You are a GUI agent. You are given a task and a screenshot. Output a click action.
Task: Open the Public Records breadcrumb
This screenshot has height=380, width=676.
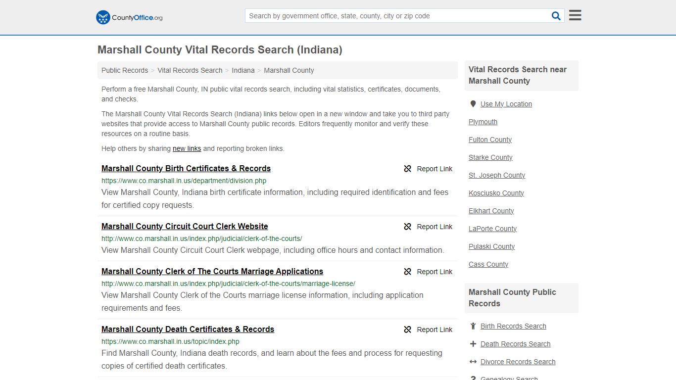click(125, 70)
